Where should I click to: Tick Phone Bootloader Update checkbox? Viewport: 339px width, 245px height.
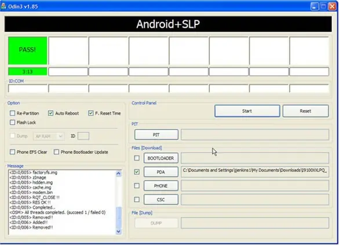coord(56,152)
